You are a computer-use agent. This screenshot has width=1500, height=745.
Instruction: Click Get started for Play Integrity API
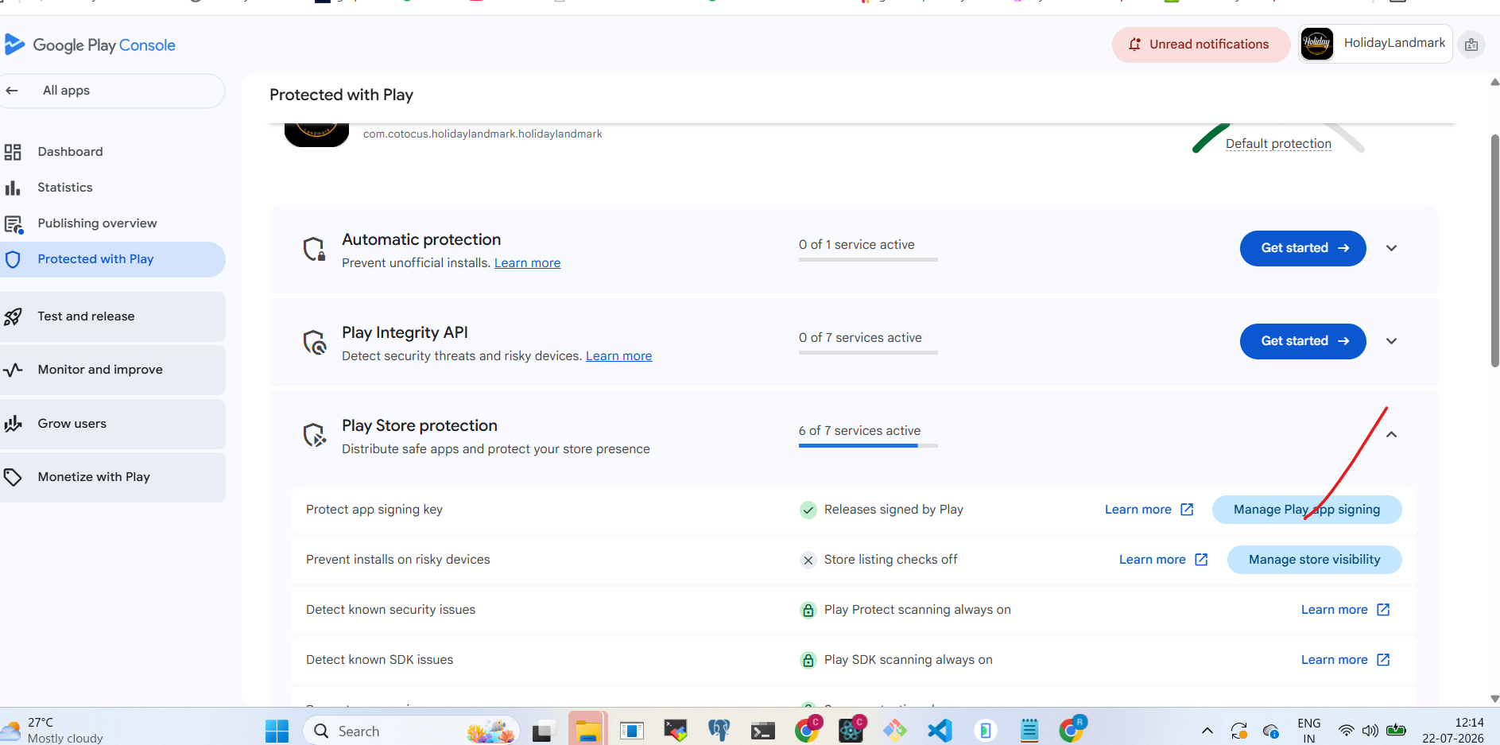pos(1303,341)
